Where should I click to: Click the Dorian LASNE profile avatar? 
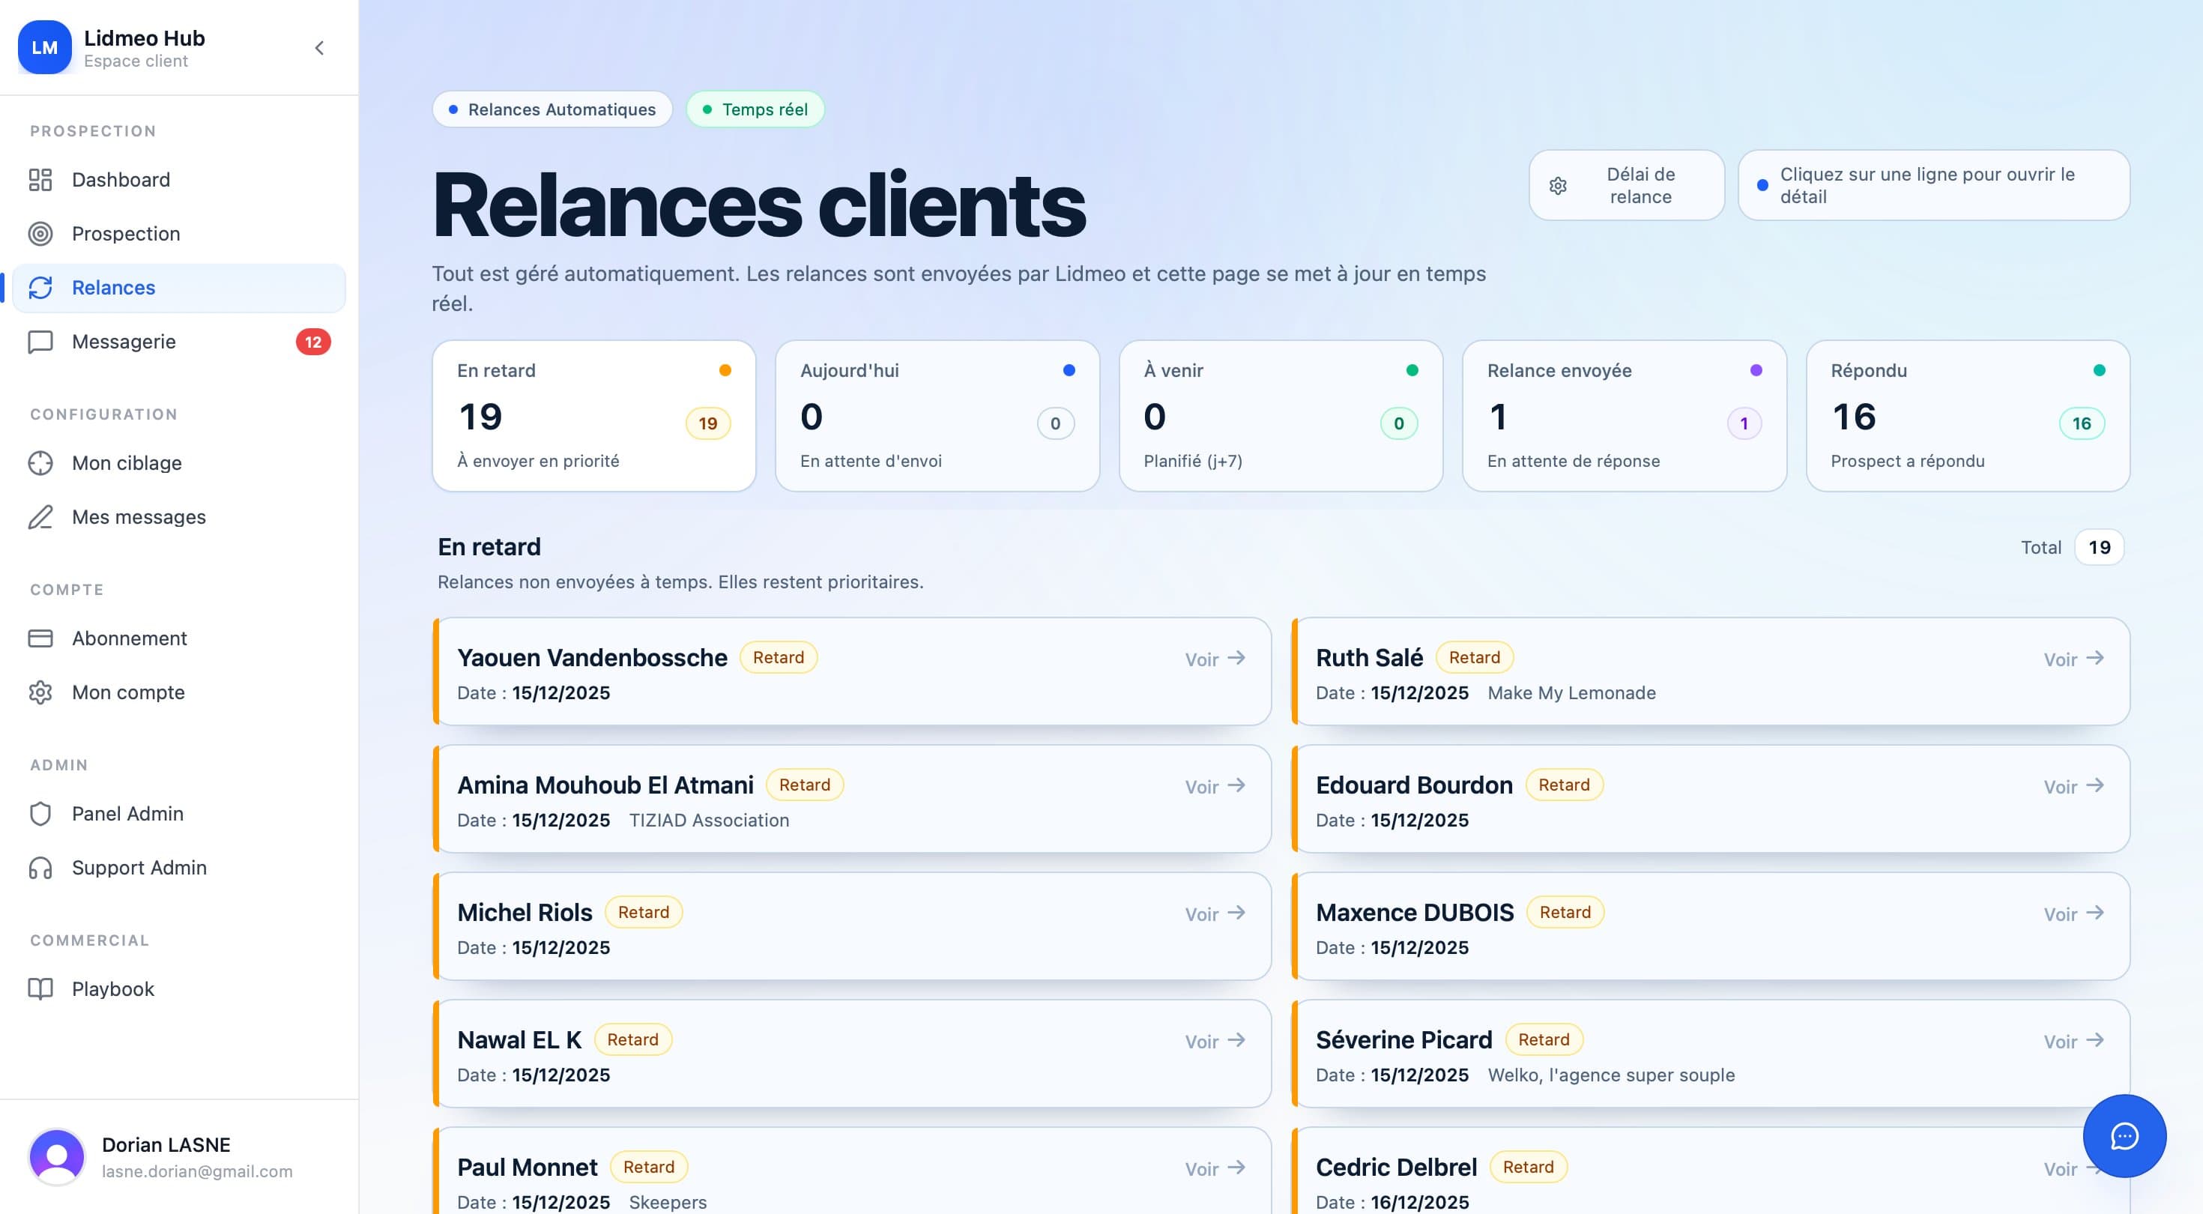[57, 1157]
